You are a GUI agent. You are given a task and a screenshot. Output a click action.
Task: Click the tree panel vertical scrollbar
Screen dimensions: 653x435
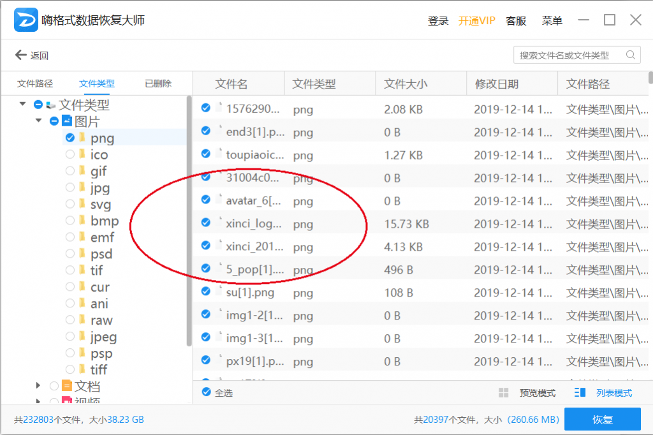(189, 221)
